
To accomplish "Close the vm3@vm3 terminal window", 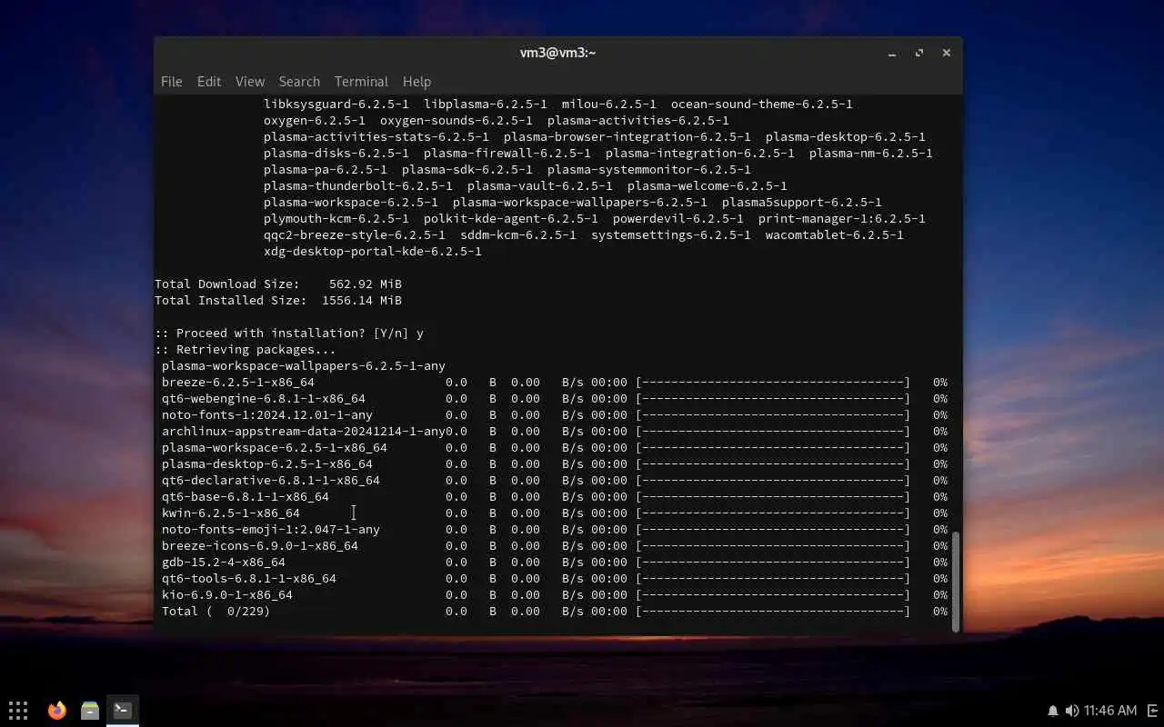I will coord(947,53).
